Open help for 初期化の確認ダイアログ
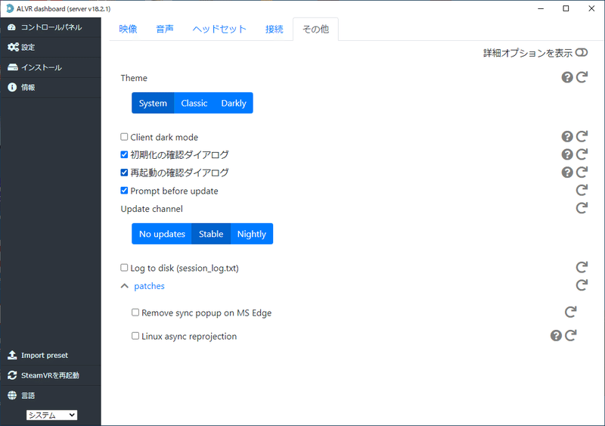Viewport: 605px width, 426px height. point(566,154)
